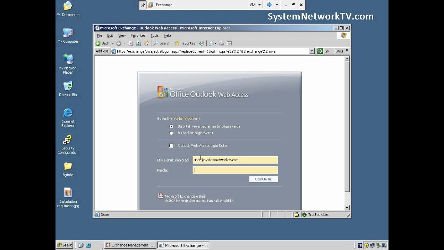Click the Go button beside address bar

pos(323,51)
